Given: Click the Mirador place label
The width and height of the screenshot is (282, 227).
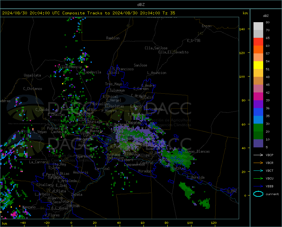Looking at the screenshot, I should (x=145, y=171).
